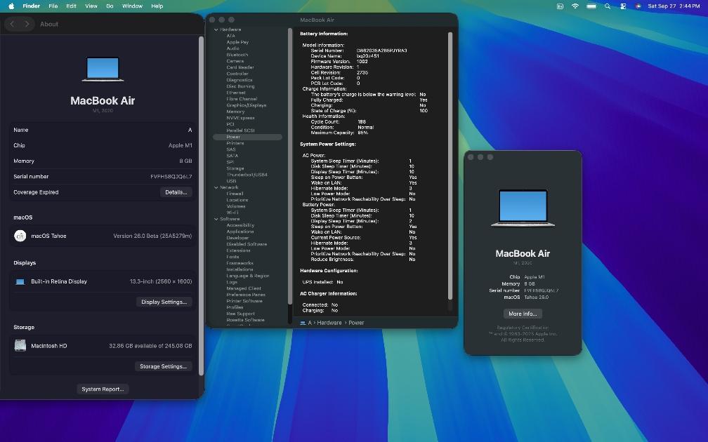
Task: Open the Finder menu
Action: 31,6
